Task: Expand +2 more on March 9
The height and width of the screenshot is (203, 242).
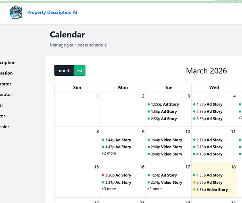Action: 109,153
